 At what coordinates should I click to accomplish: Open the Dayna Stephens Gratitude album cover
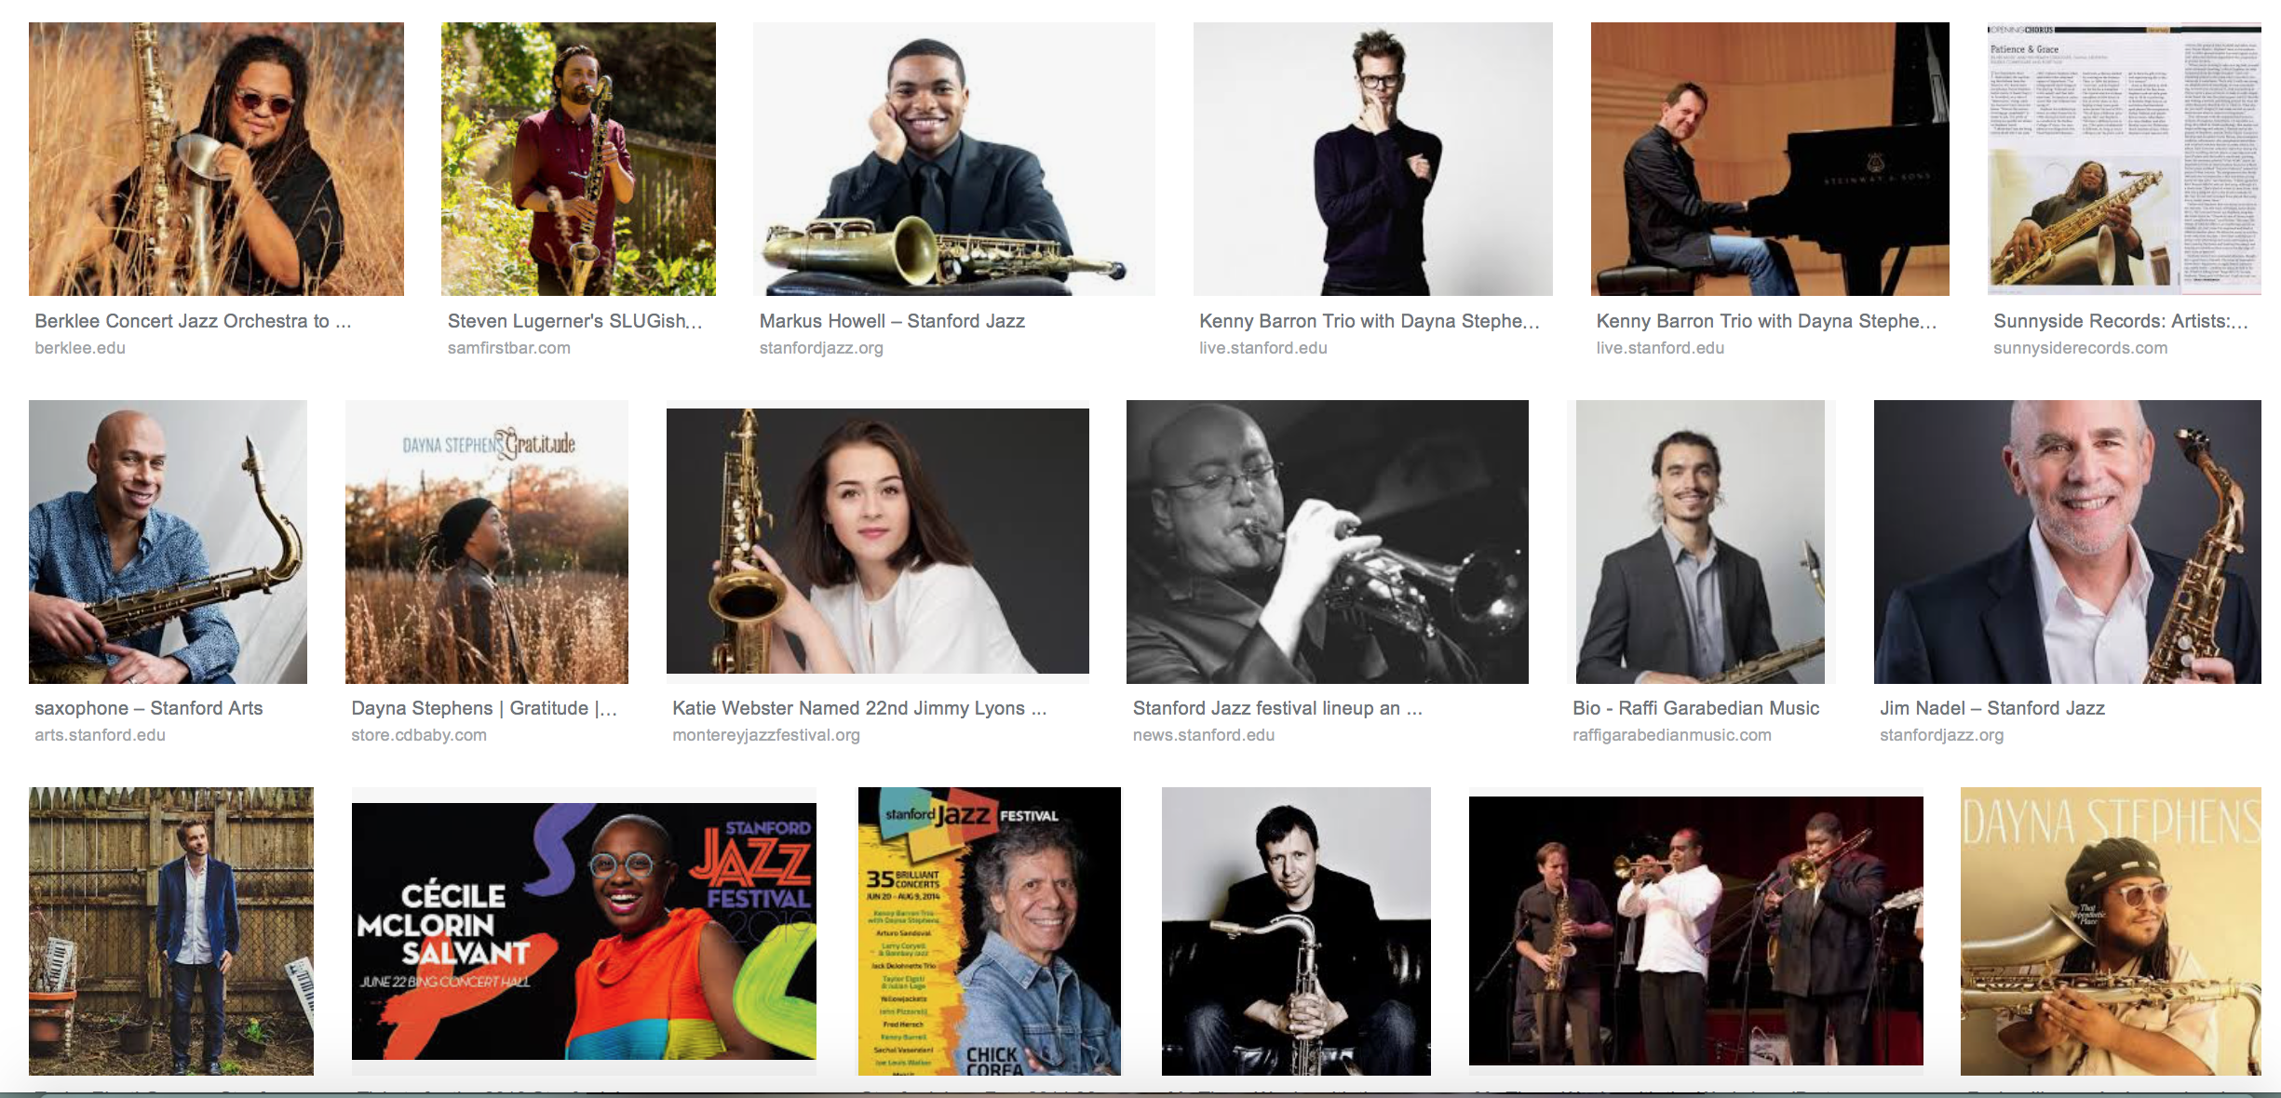click(487, 542)
